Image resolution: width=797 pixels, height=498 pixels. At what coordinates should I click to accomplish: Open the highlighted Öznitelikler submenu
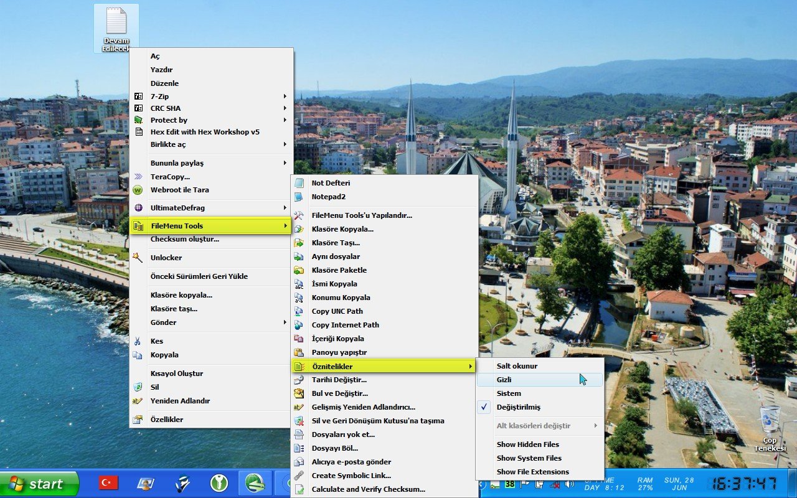(x=384, y=366)
